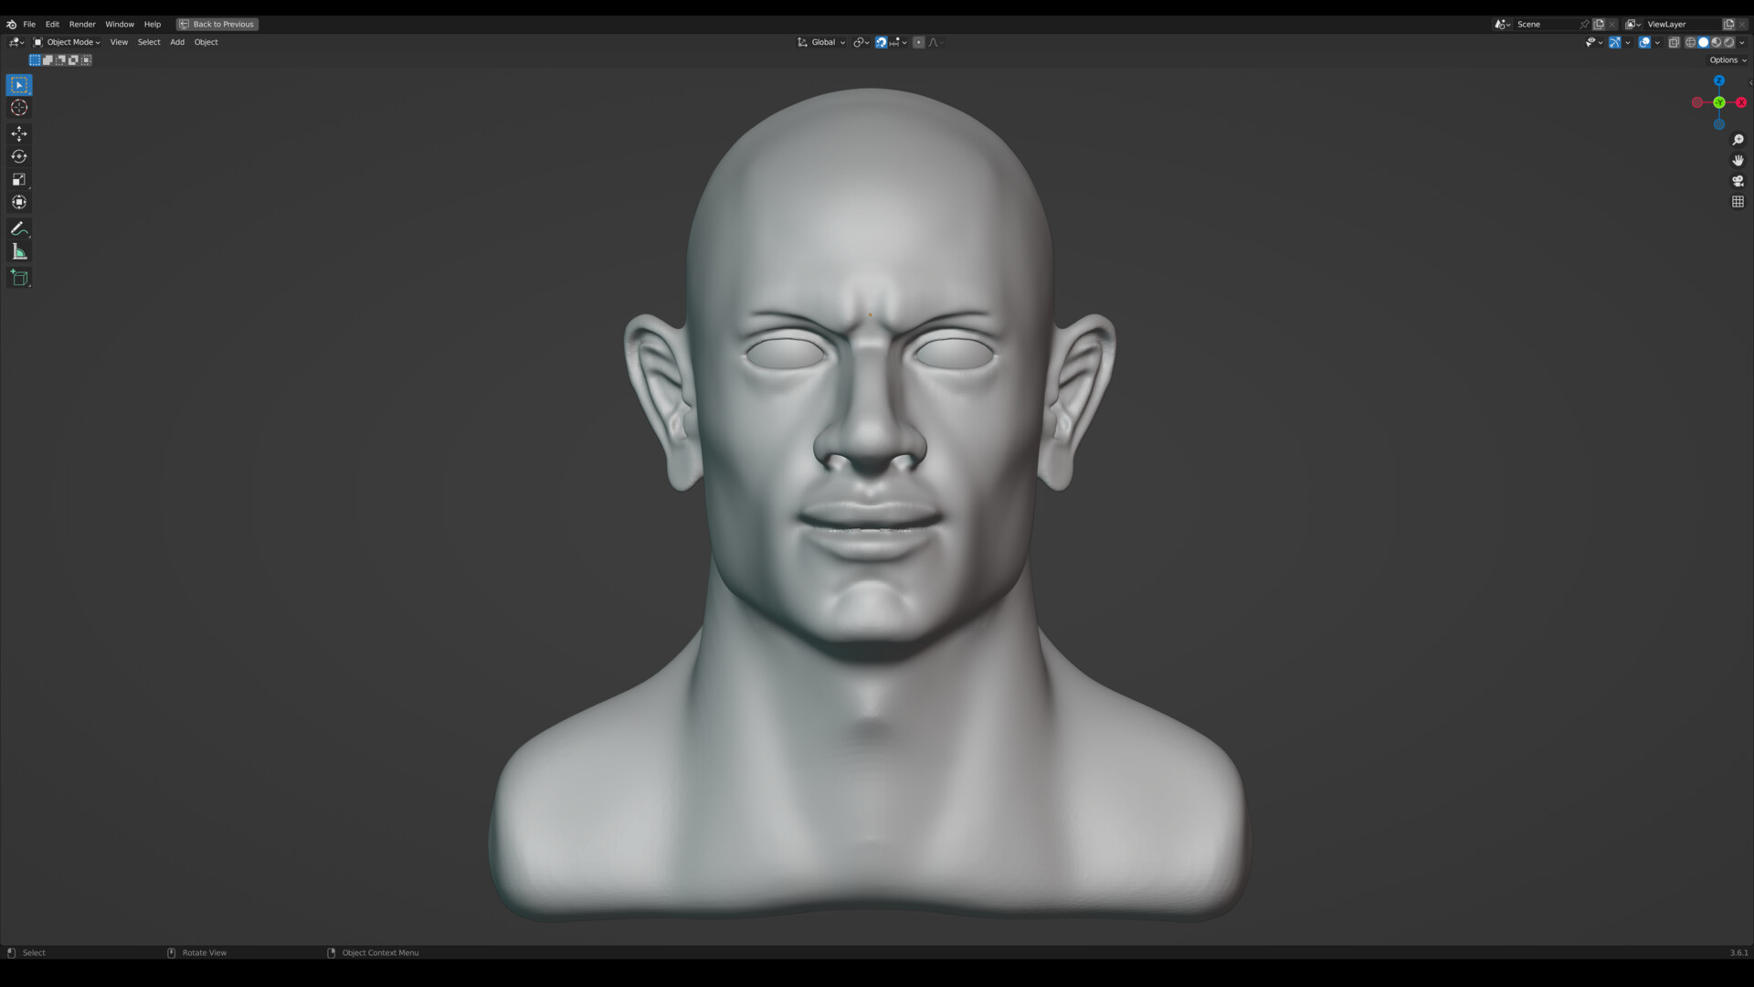The height and width of the screenshot is (987, 1754).
Task: Click the green Y axis on the navigation gizmo
Action: pyautogui.click(x=1719, y=102)
